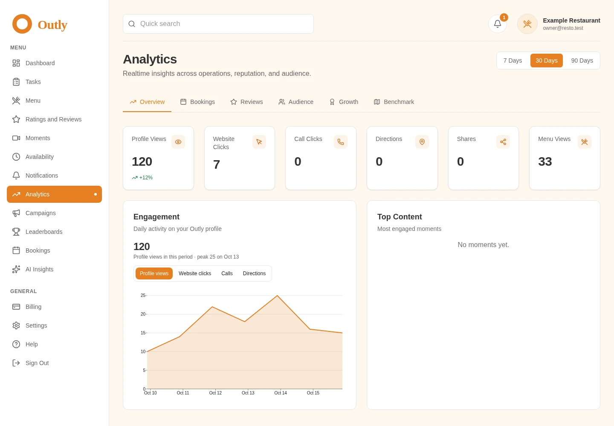This screenshot has width=614, height=426.
Task: Click the Example Restaurant avatar icon
Action: click(x=527, y=24)
